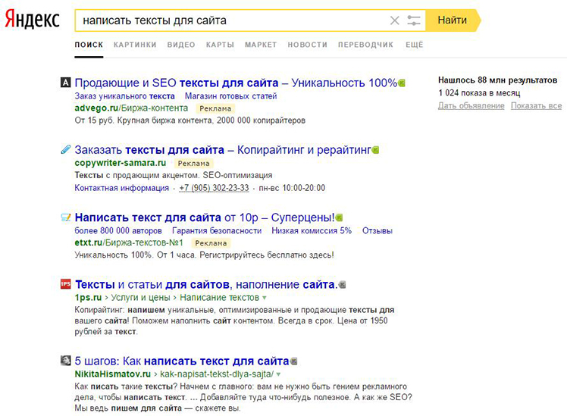
Task: Open 'Отзывы' sitelink
Action: tap(377, 230)
